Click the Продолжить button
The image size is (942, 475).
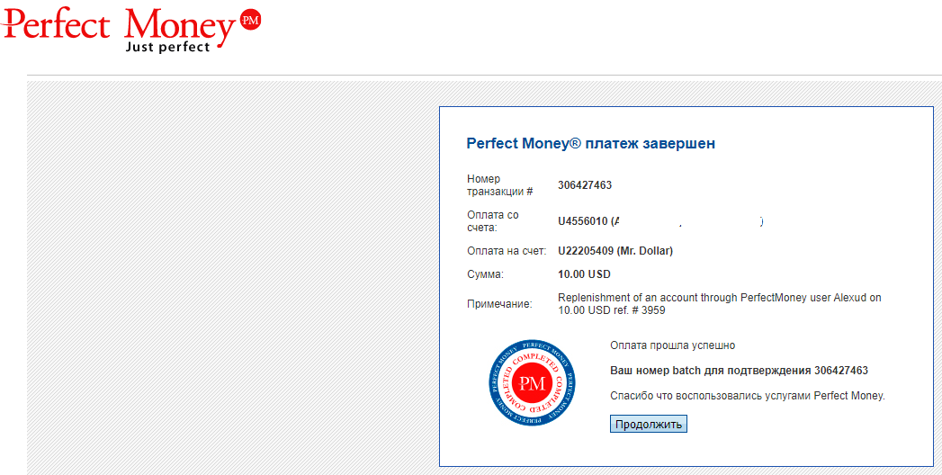648,424
